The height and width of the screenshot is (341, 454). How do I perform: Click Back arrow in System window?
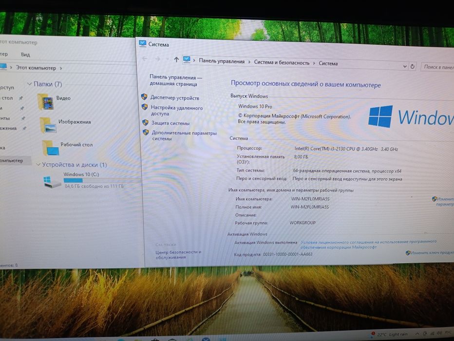click(145, 59)
